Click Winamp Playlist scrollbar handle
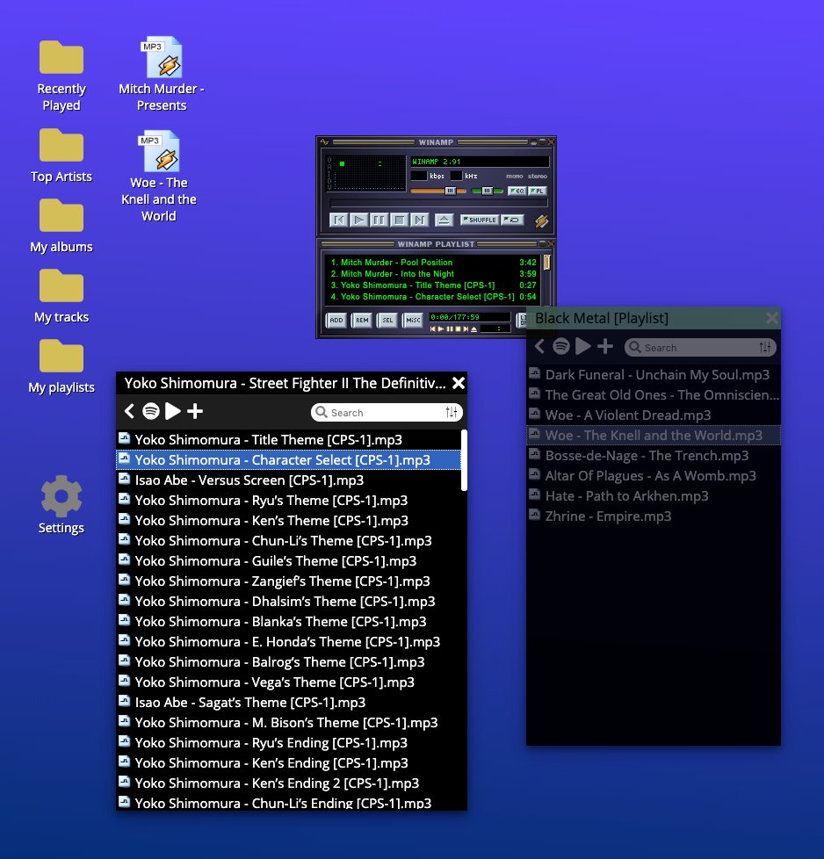Screen dimensions: 824x859 point(546,263)
